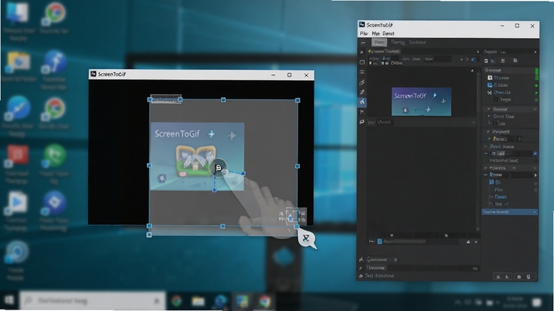554x311 pixels.
Task: Open the third menu in the editor menu bar
Action: 388,33
